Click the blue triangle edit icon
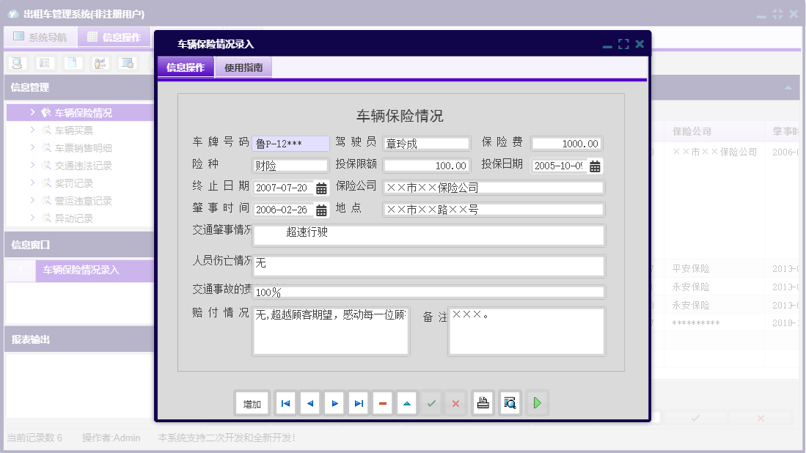The height and width of the screenshot is (453, 806). tap(406, 402)
